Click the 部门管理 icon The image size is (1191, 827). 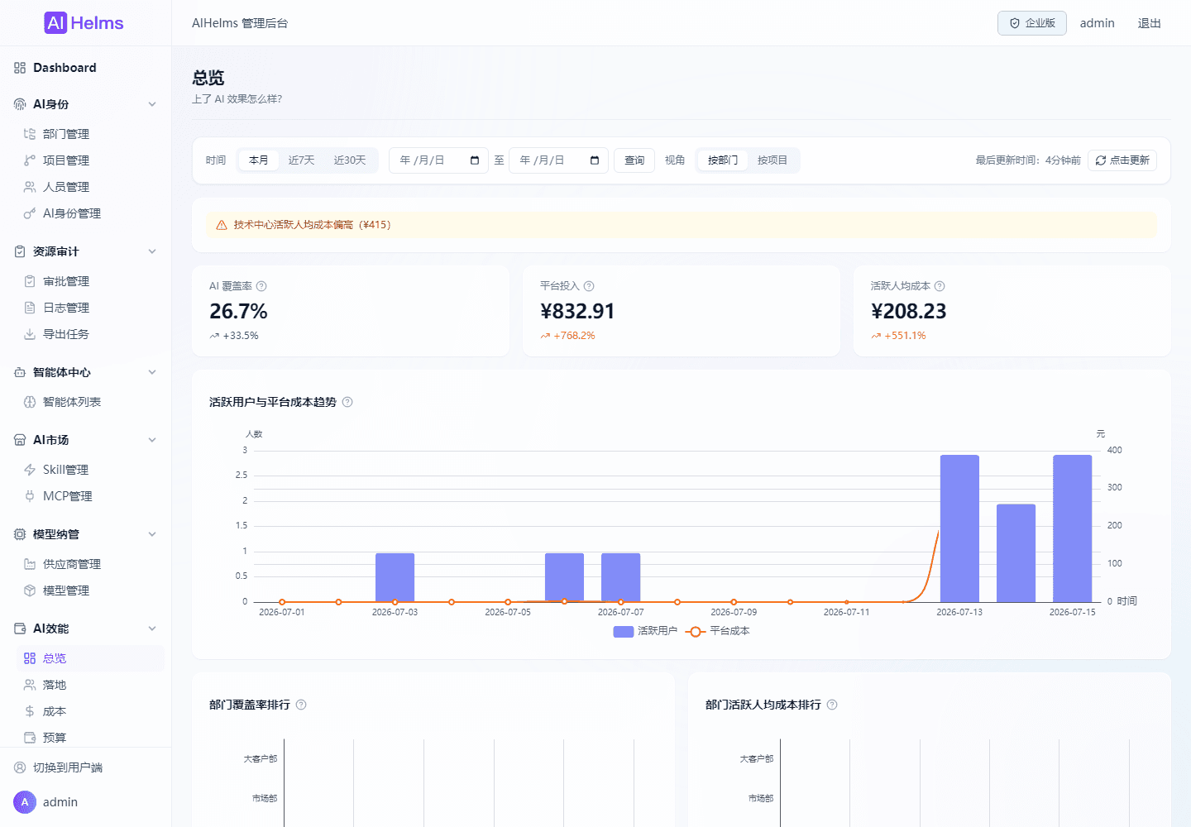point(30,134)
